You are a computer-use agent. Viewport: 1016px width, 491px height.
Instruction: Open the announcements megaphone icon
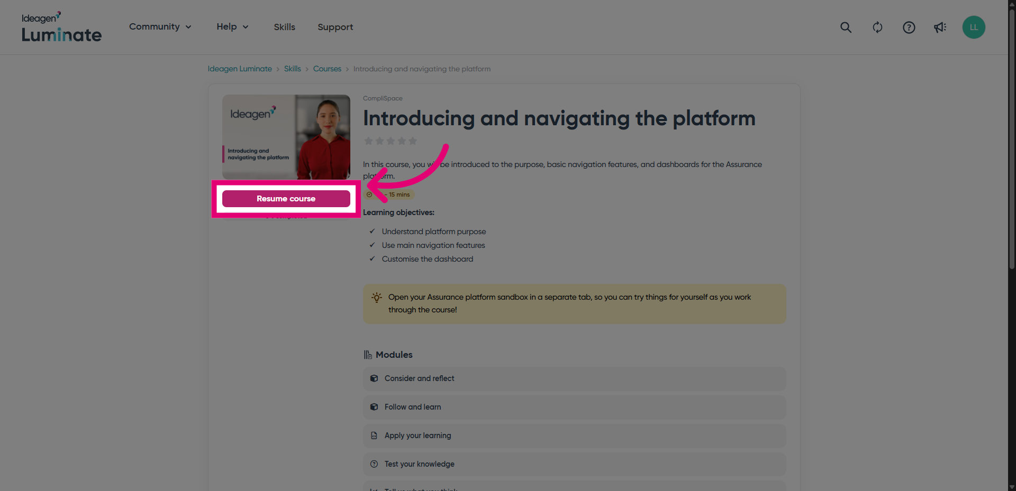940,27
